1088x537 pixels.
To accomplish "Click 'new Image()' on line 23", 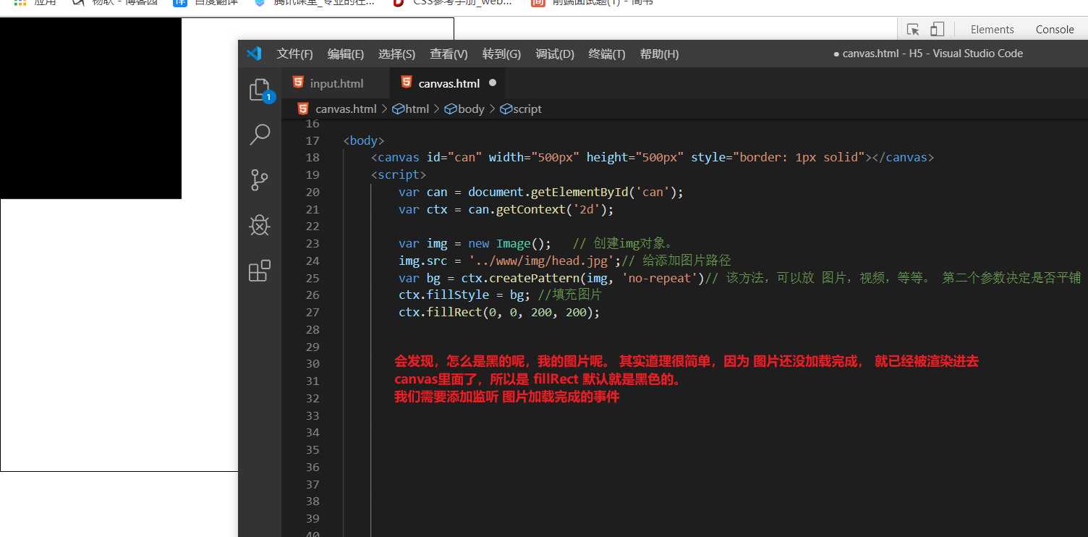I will point(509,243).
